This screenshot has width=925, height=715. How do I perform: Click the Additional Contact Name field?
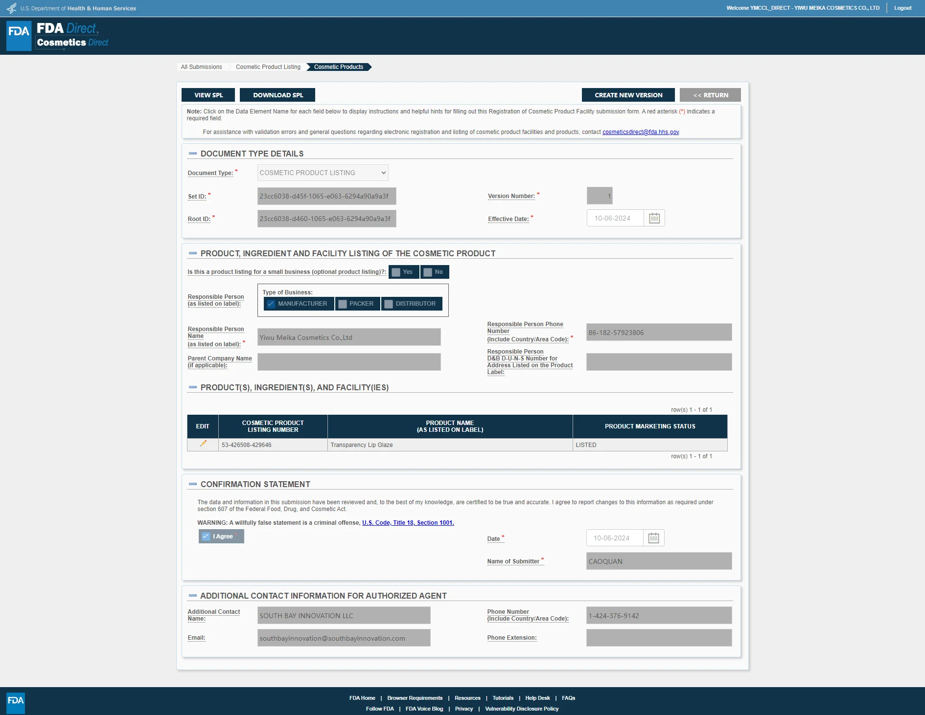(x=344, y=615)
